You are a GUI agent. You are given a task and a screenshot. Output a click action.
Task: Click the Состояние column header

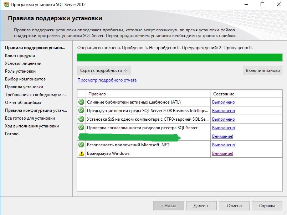point(246,94)
